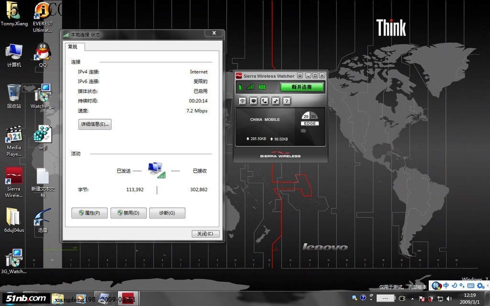Launch Media Player Classic desktop icon
The width and height of the screenshot is (490, 306).
[14, 141]
